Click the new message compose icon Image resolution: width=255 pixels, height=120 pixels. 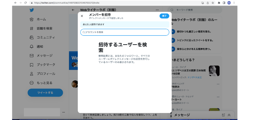click(223, 115)
